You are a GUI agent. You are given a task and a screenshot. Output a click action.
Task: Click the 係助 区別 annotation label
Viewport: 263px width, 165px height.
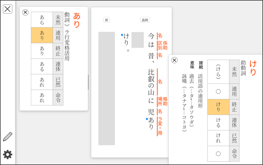(162, 45)
